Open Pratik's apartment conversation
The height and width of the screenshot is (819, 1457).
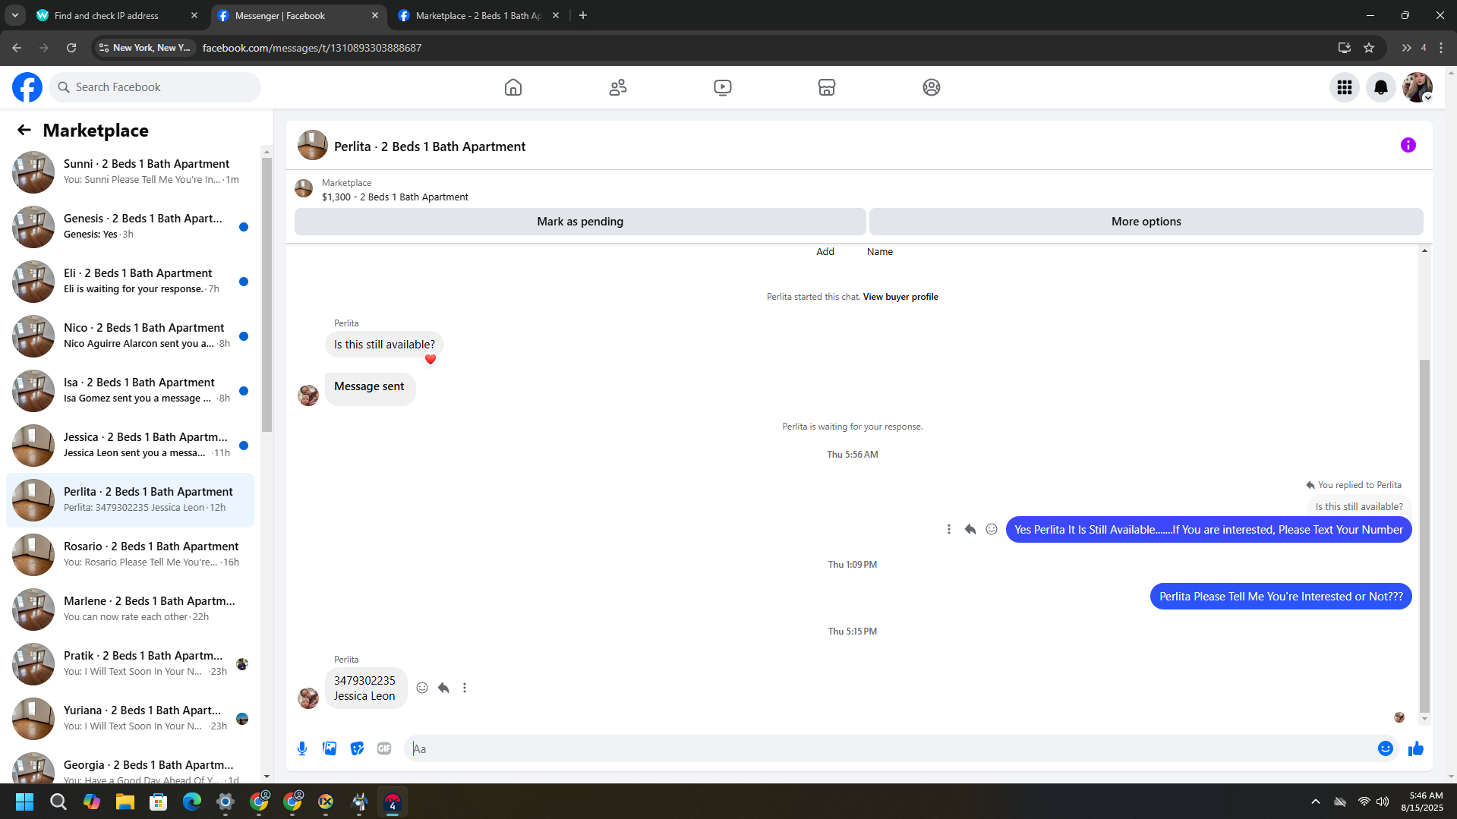tap(130, 663)
